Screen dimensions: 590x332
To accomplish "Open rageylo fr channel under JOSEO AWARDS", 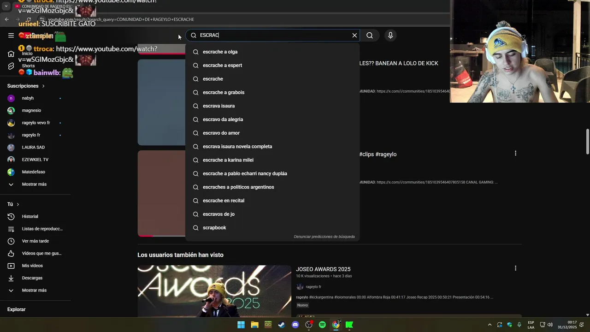I will tap(313, 287).
